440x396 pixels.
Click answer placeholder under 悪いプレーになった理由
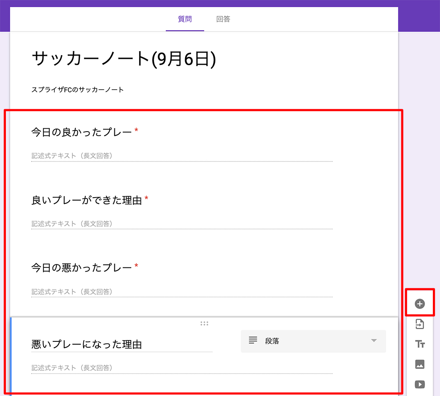72,368
